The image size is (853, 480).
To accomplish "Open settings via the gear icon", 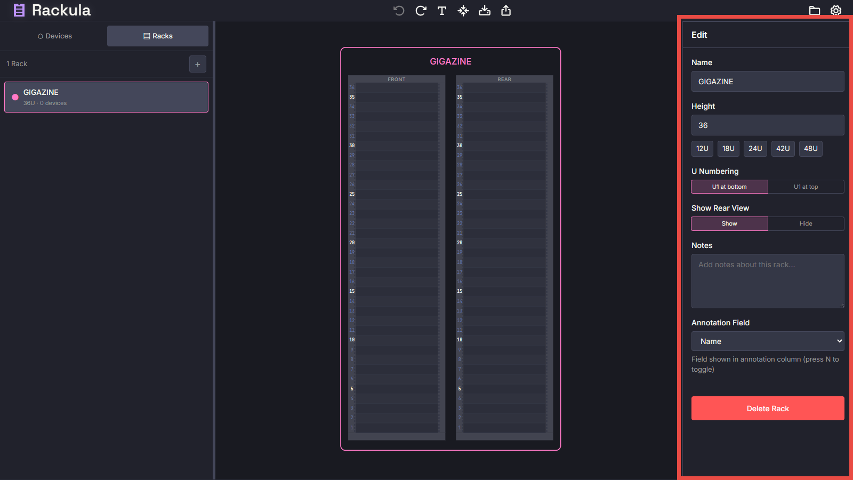I will tap(836, 11).
